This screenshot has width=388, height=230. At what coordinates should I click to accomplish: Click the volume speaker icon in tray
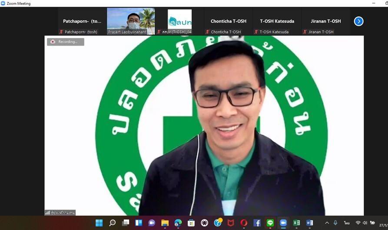[365, 223]
